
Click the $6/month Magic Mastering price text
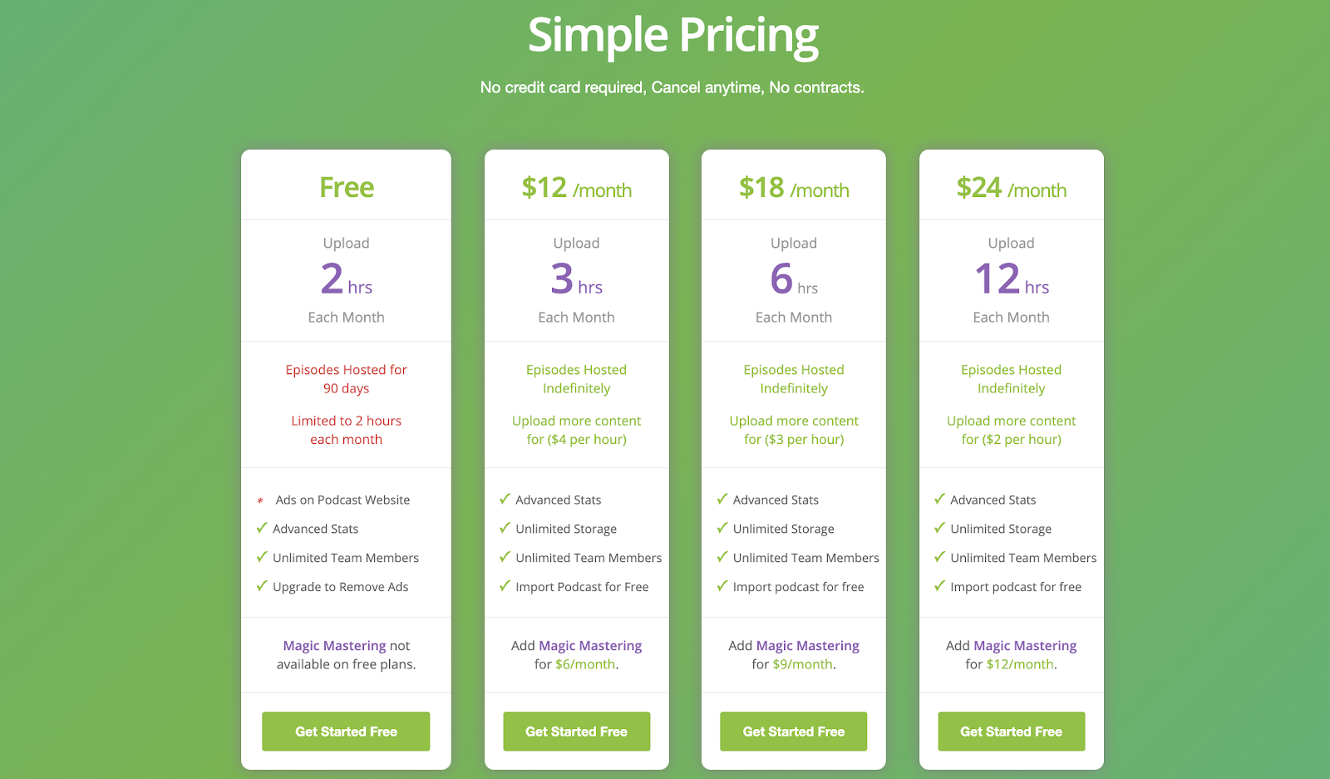[585, 664]
